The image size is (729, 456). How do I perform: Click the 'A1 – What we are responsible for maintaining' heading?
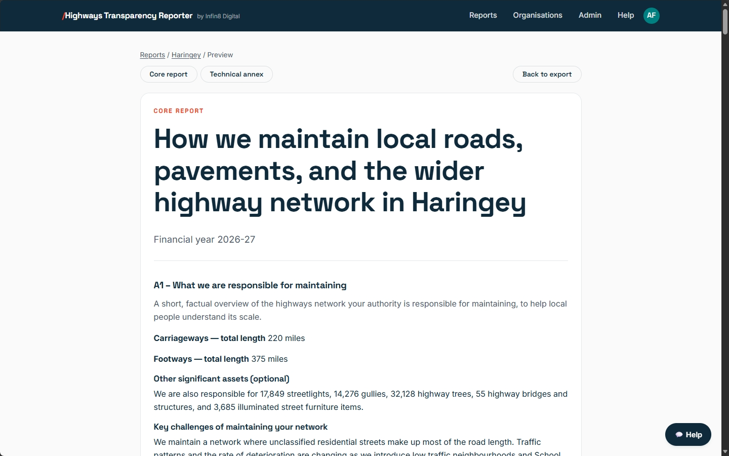tap(250, 285)
